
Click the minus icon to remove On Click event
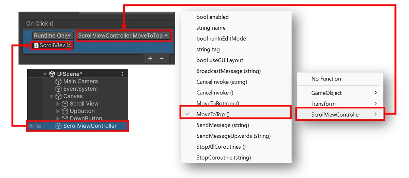click(x=162, y=59)
